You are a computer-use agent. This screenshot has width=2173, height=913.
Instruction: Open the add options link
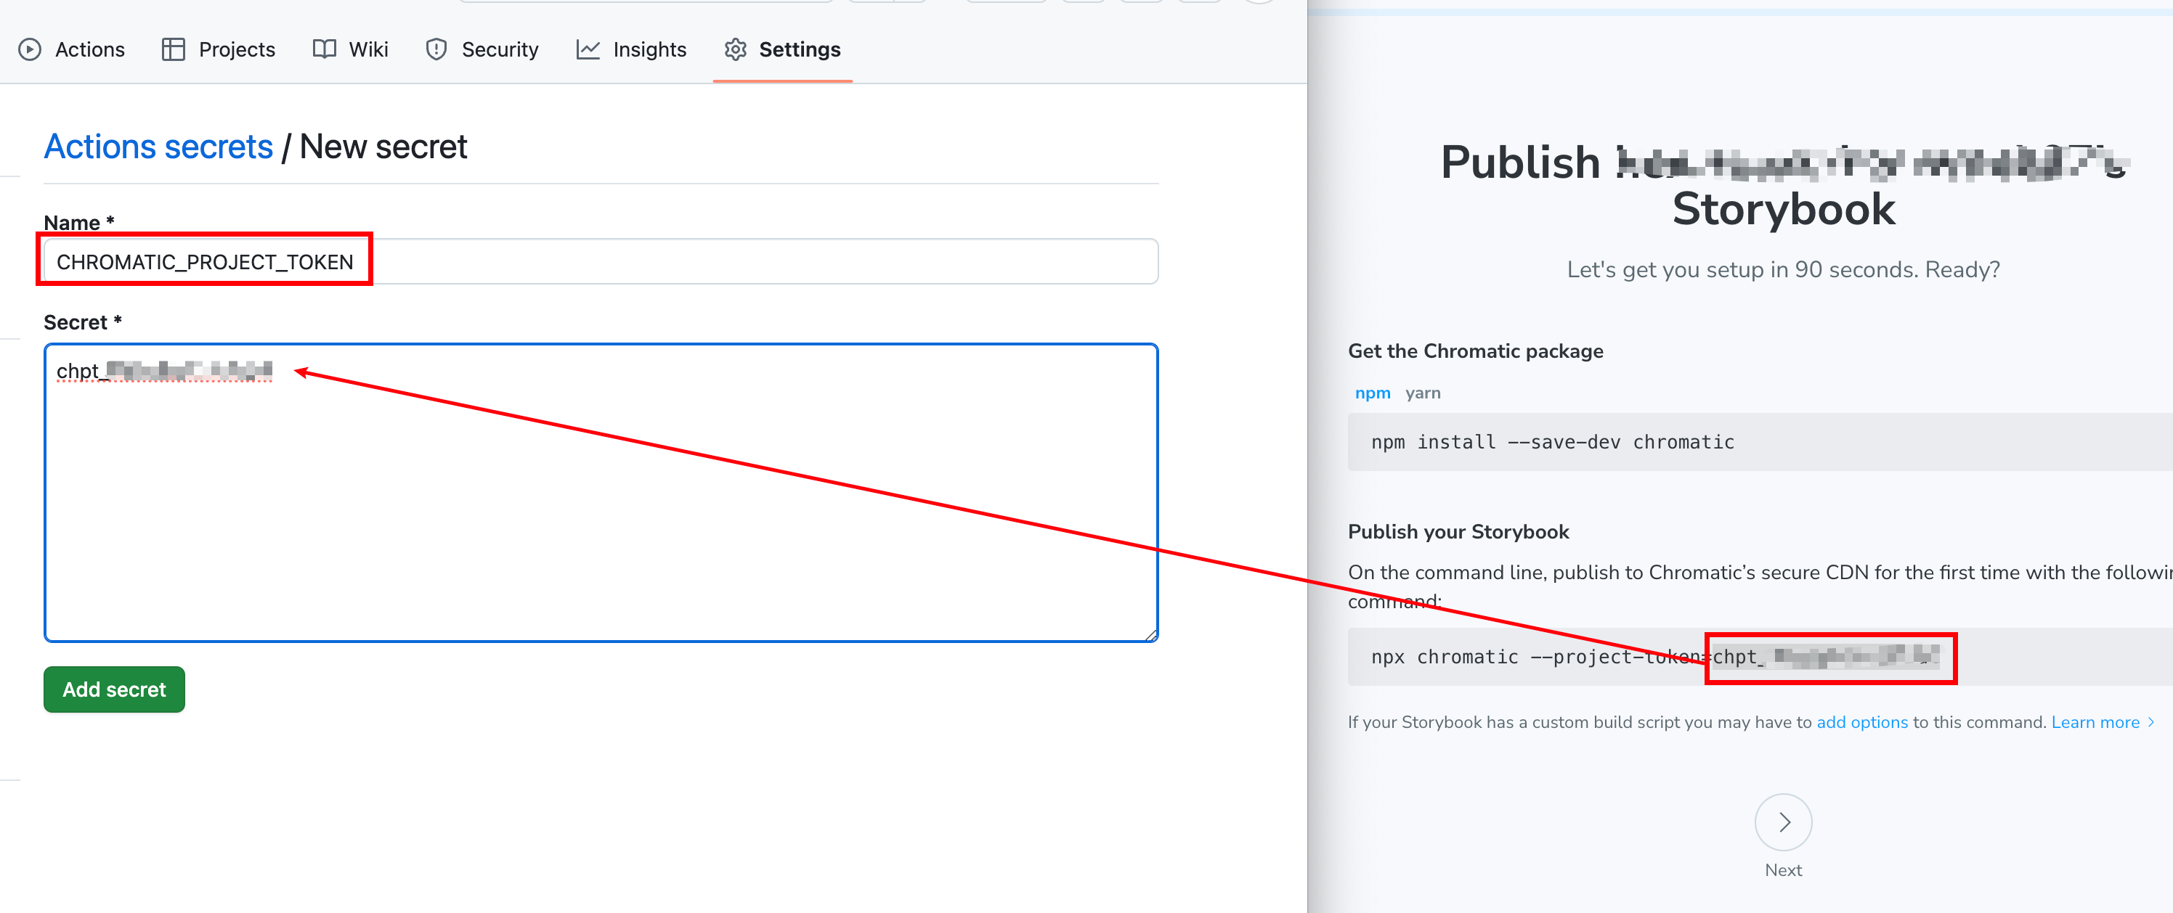[x=1861, y=722]
